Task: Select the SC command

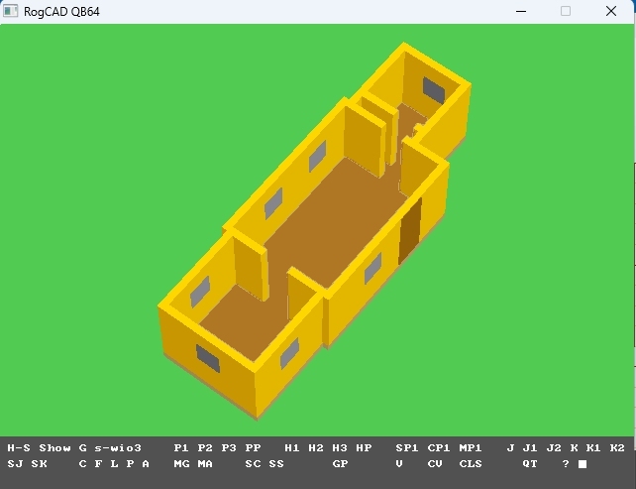Action: coord(253,464)
